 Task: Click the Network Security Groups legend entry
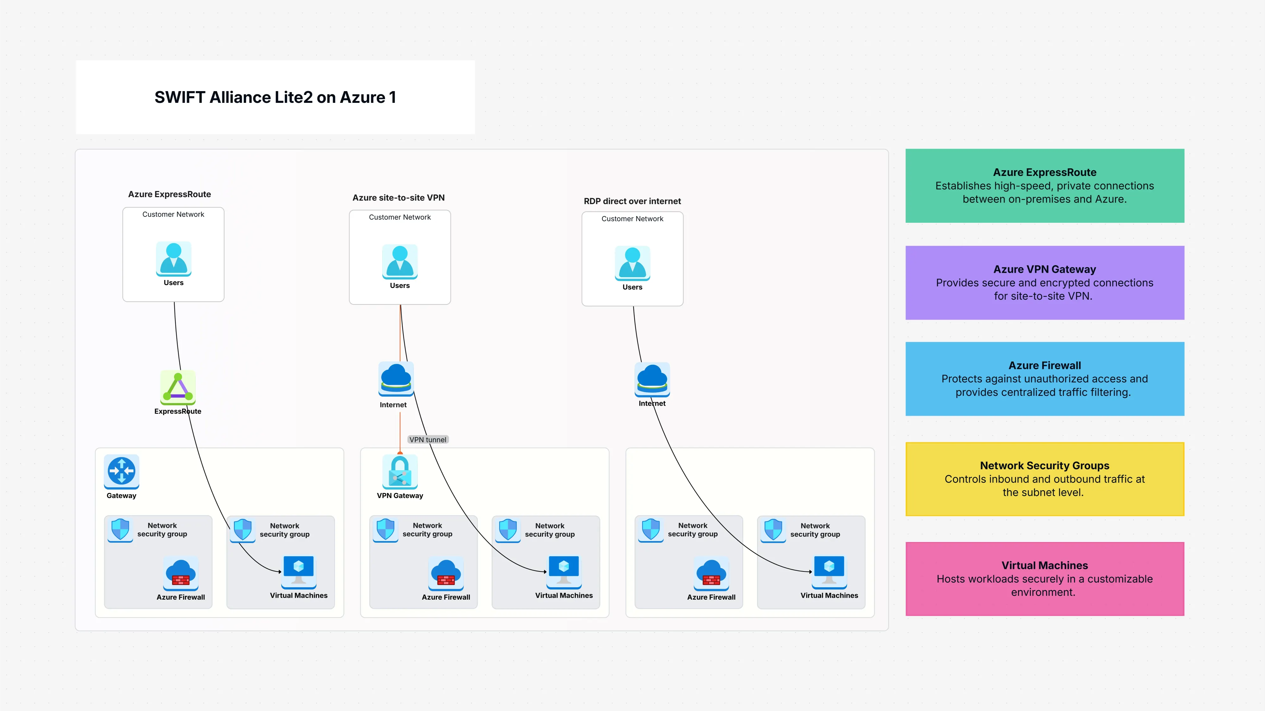point(1044,479)
